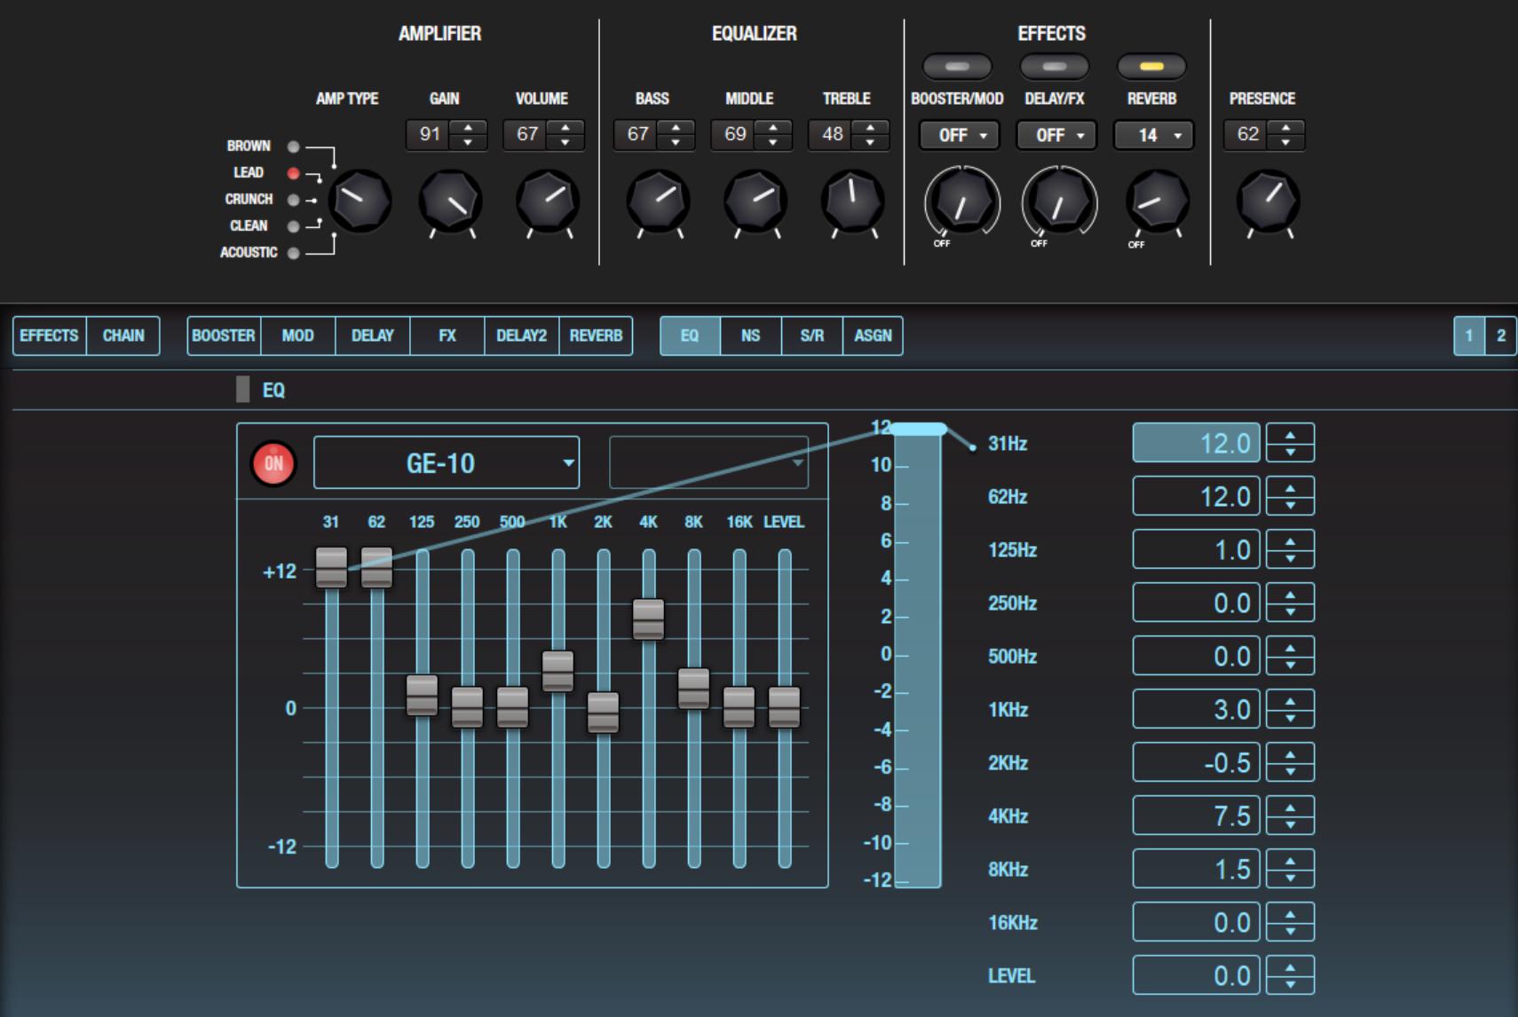Click the 125Hz value field
1518x1017 pixels.
pyautogui.click(x=1197, y=549)
